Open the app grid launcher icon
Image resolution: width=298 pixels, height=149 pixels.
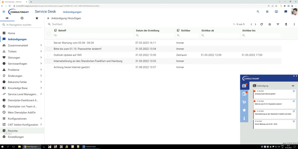click(267, 12)
